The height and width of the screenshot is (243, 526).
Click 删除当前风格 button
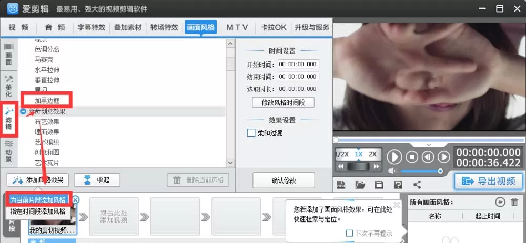[198, 180]
